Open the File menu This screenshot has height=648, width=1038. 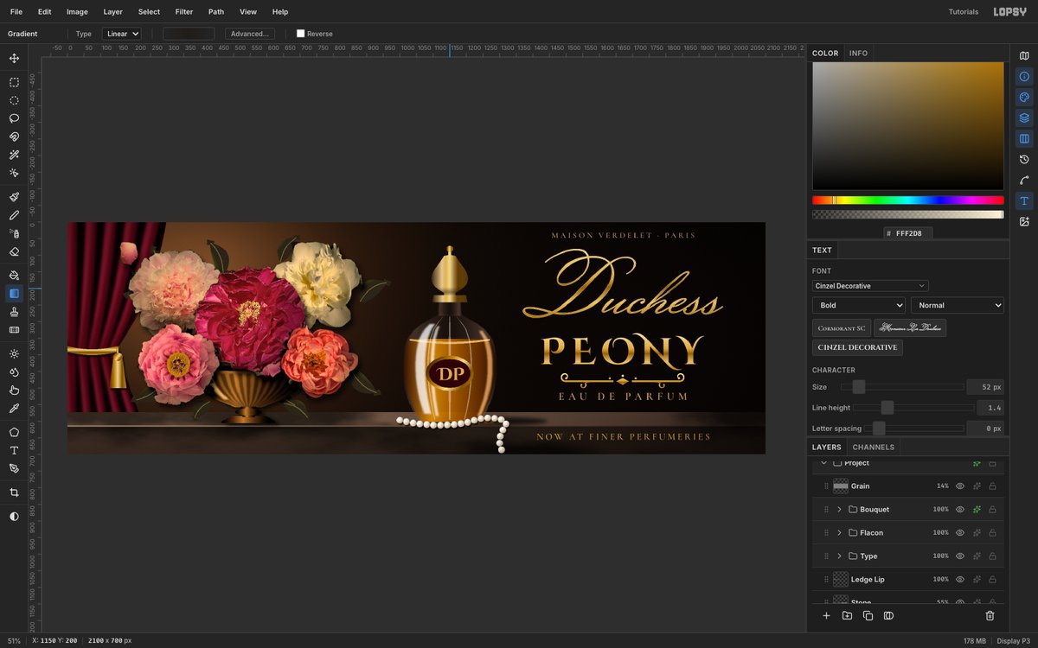point(16,12)
